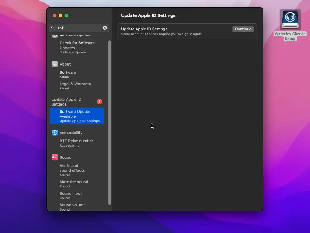The height and width of the screenshot is (233, 310).
Task: Zoom window with green button
Action: coord(67,15)
